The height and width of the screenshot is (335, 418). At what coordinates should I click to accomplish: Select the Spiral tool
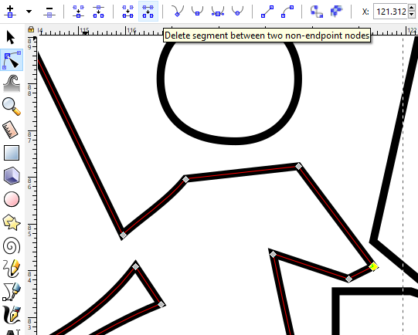pos(12,245)
